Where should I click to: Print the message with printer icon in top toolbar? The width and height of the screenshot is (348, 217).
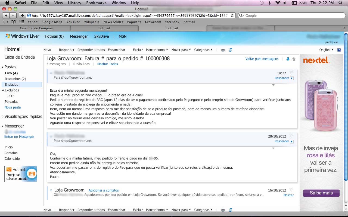223,50
